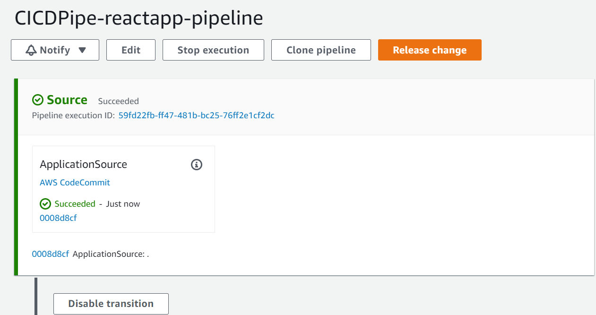
Task: Click the 0008d8cf link below the card
Action: 50,254
